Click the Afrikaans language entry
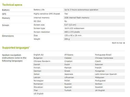130x97 pixels. point(69,55)
